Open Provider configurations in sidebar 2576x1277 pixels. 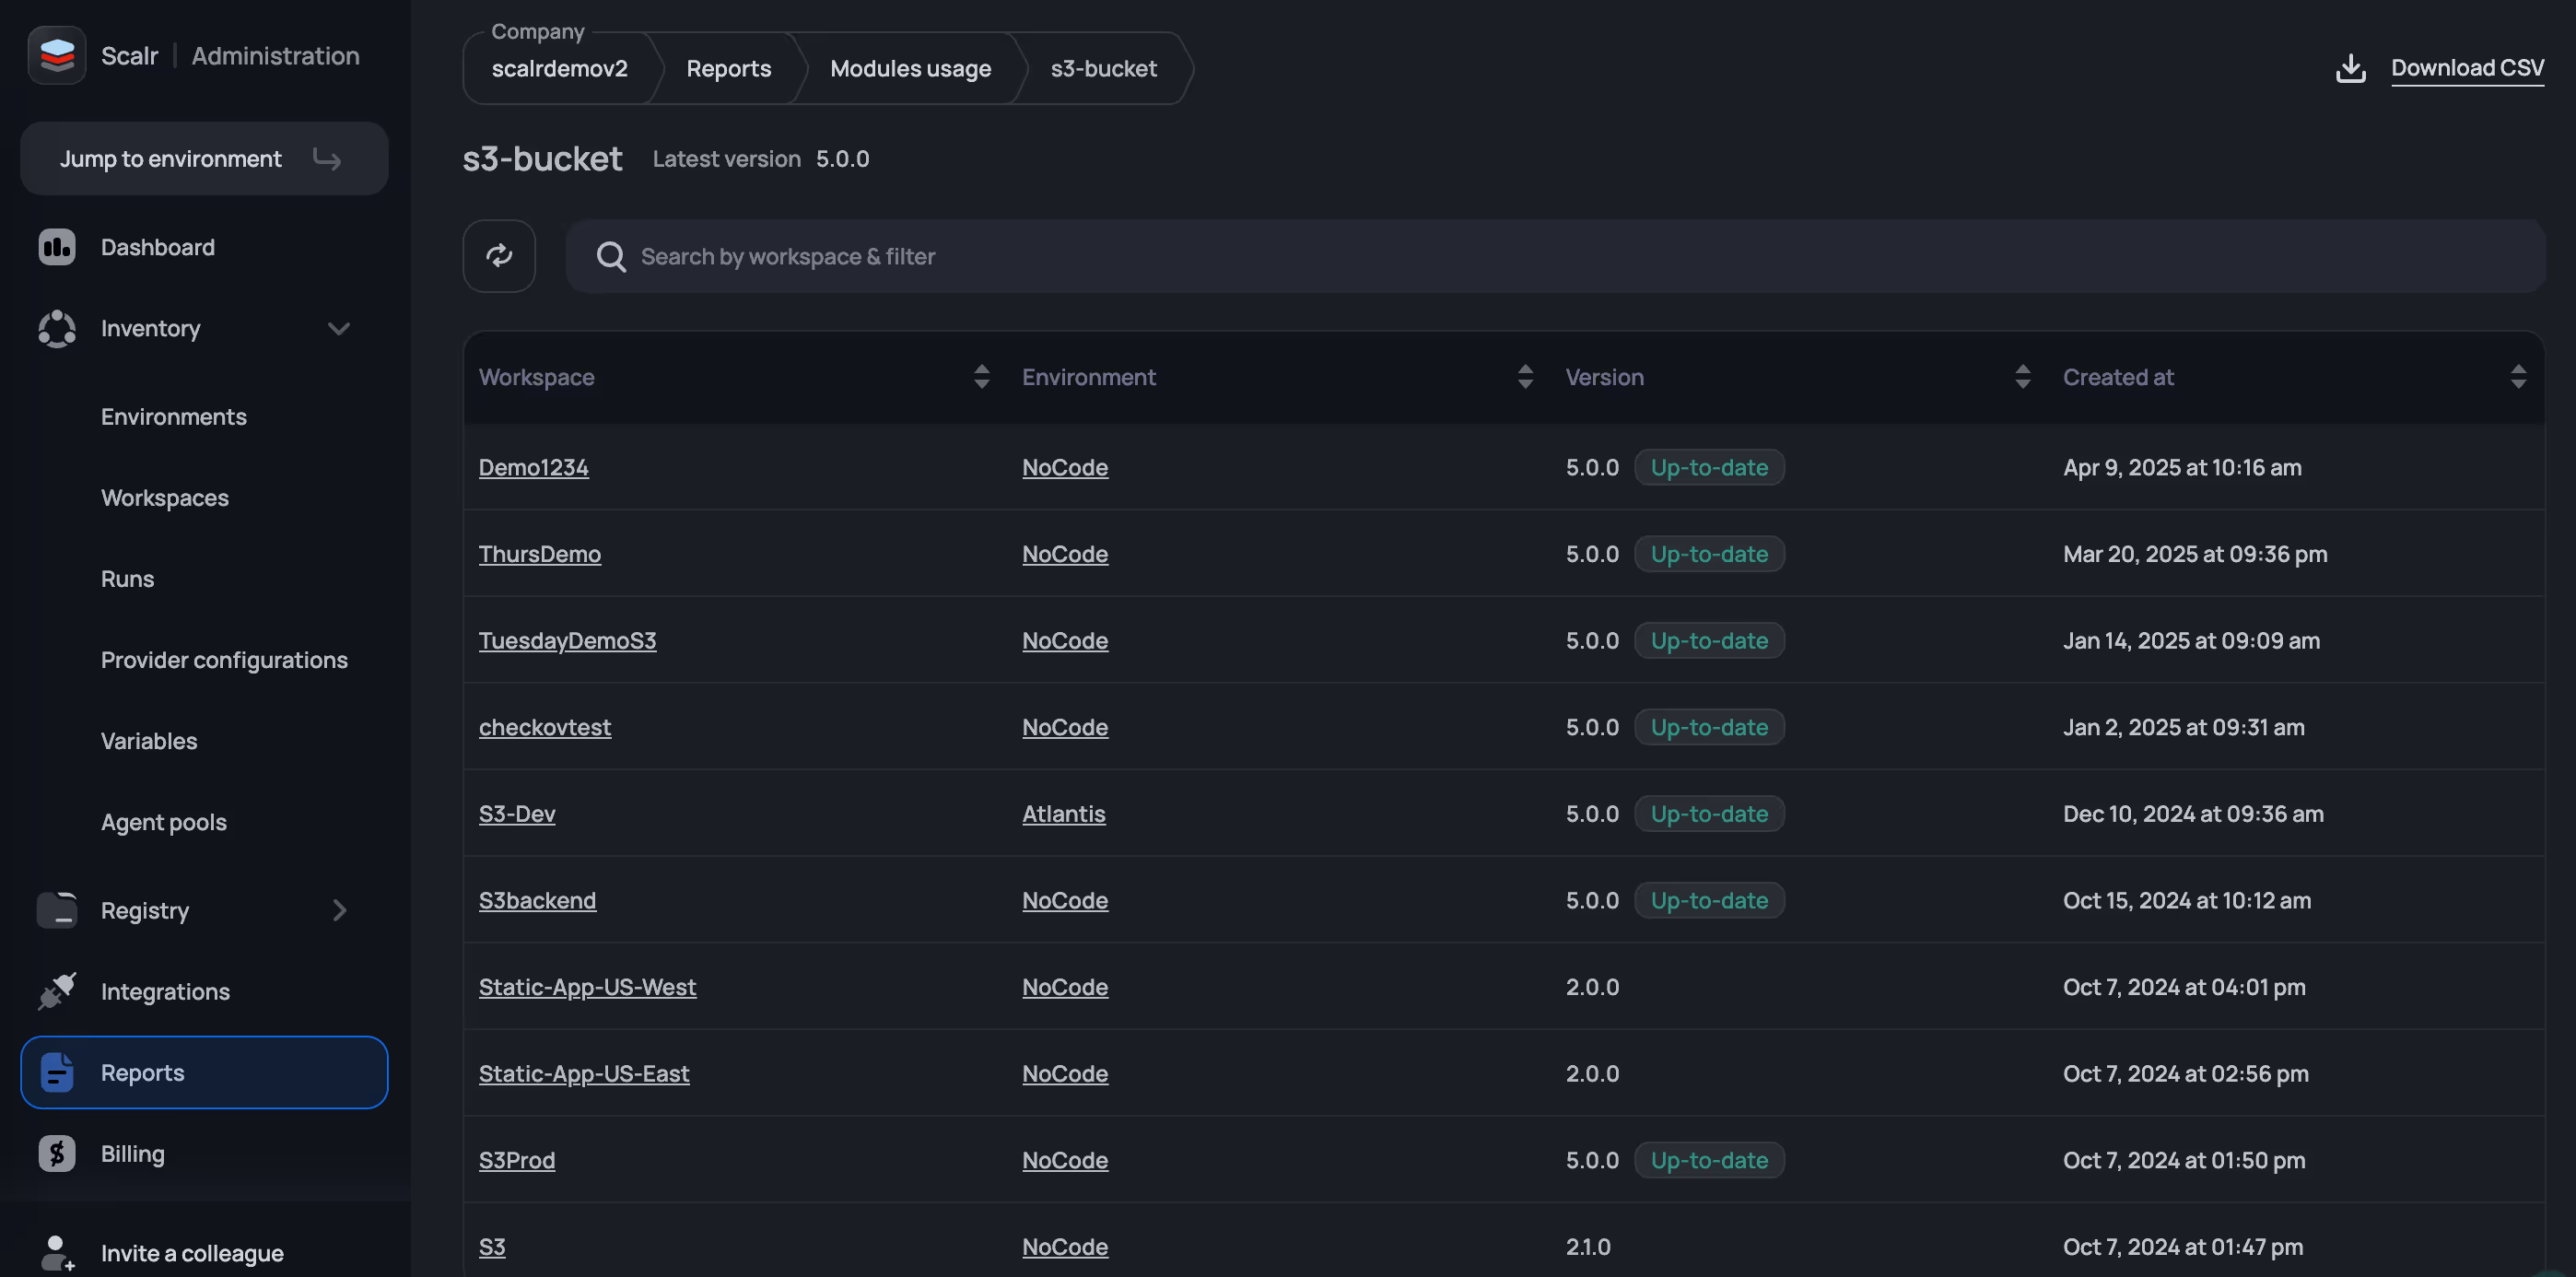pyautogui.click(x=224, y=660)
